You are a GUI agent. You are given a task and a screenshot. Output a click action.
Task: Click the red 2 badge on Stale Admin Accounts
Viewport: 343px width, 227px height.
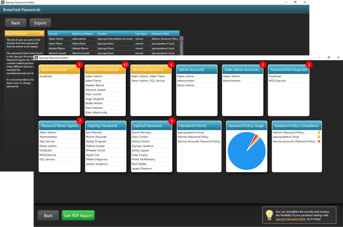[263, 65]
